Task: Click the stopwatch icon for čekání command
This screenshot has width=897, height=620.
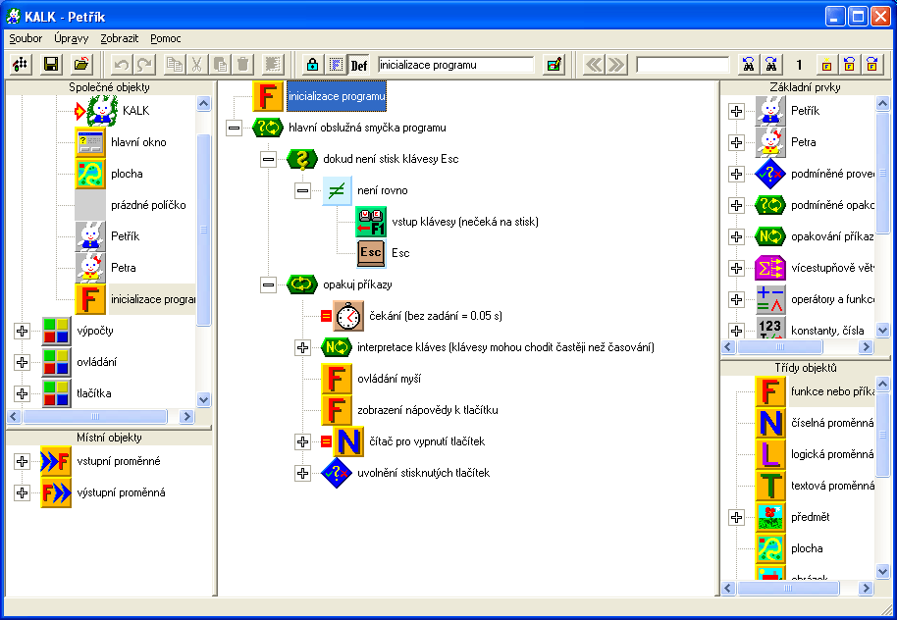Action: point(348,316)
